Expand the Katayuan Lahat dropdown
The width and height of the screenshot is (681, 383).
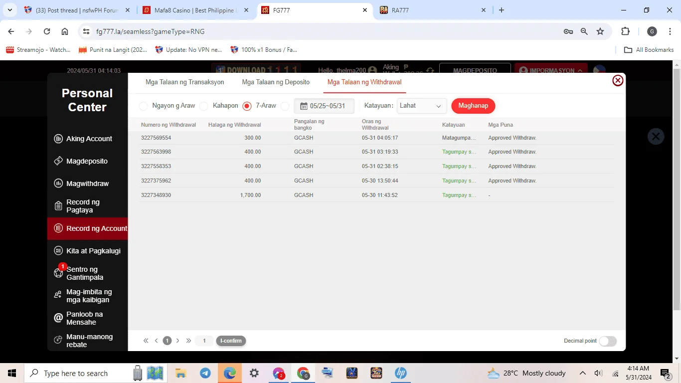421,106
